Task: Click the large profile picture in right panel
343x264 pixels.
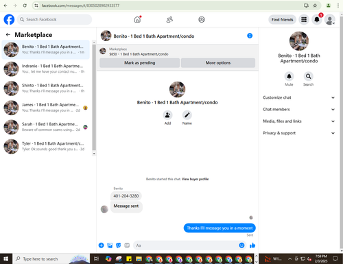Action: pos(299,41)
